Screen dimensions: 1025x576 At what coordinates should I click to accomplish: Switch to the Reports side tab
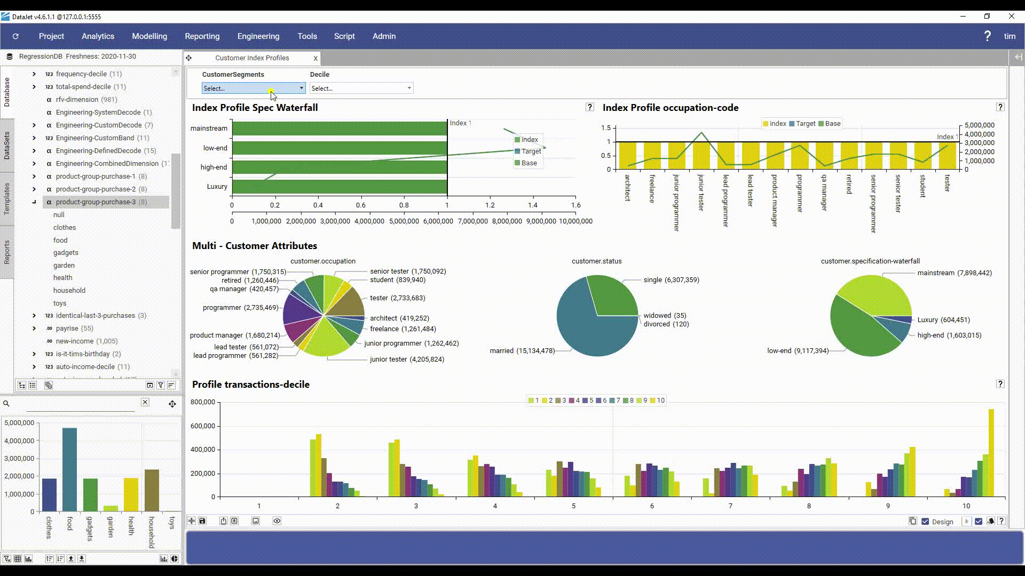7,252
